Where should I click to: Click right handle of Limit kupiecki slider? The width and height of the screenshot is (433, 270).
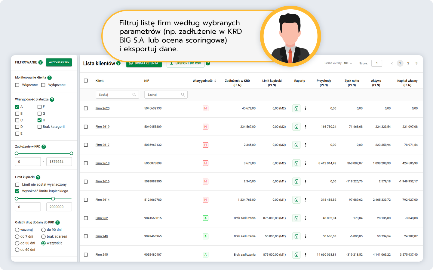[53, 199]
